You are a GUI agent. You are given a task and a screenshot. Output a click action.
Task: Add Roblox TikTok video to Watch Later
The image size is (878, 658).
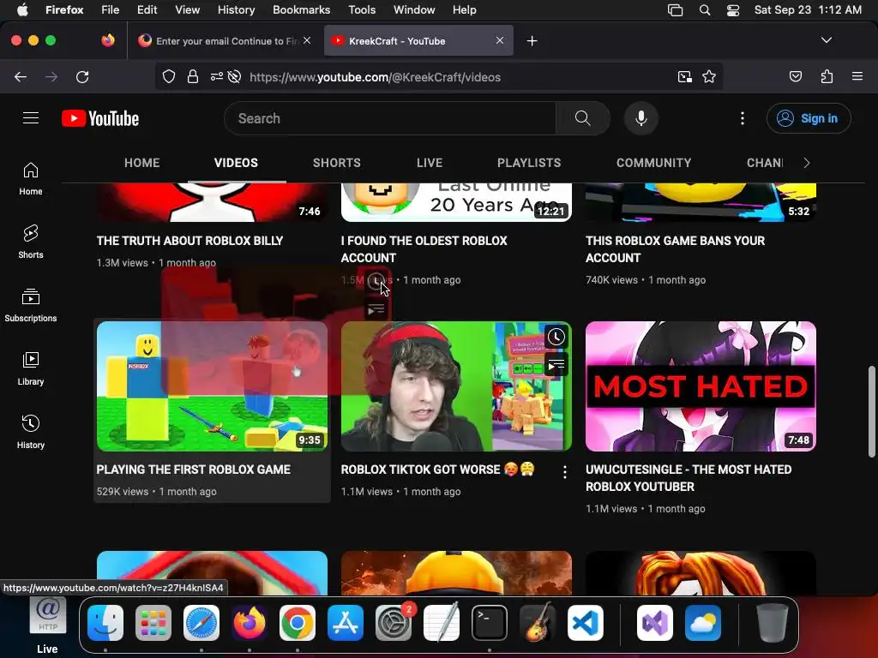pos(556,337)
